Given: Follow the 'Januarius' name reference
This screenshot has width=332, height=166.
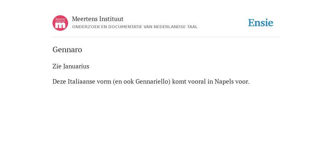Looking at the screenshot, I should coord(76,66).
